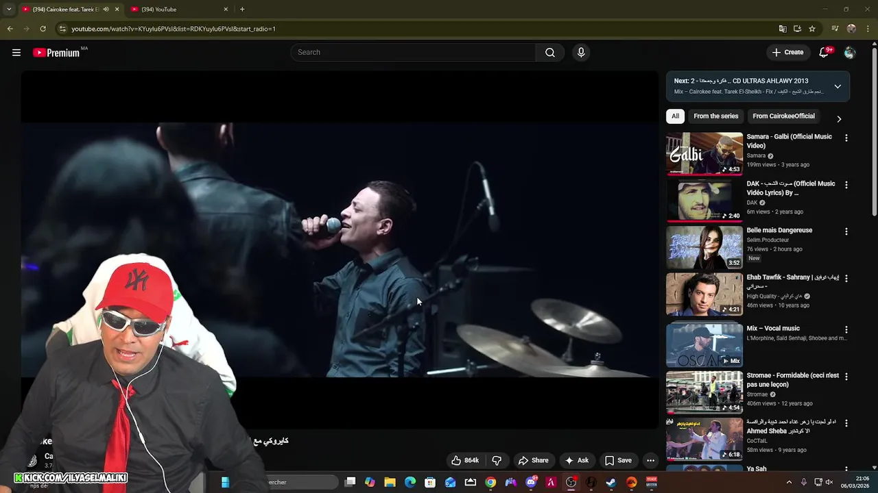The image size is (878, 493).
Task: Open options menu for DAK video
Action: (x=846, y=185)
